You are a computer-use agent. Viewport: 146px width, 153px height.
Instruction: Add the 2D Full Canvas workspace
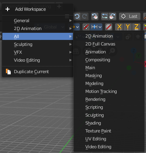click(109, 44)
